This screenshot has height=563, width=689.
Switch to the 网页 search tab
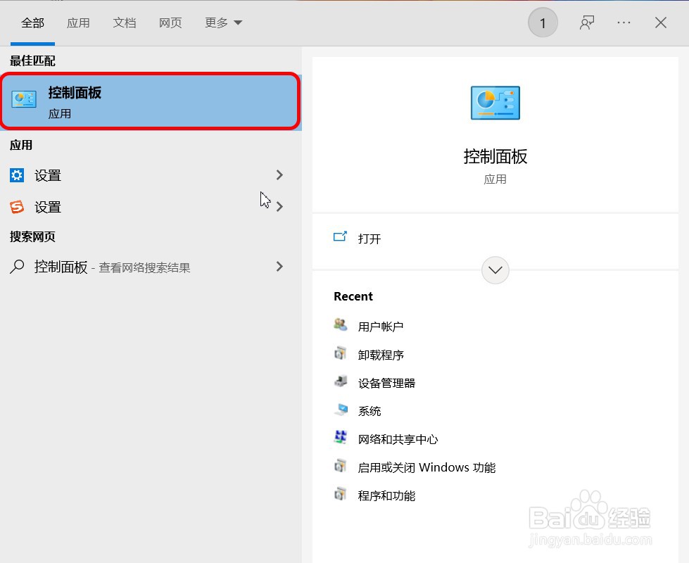(170, 22)
